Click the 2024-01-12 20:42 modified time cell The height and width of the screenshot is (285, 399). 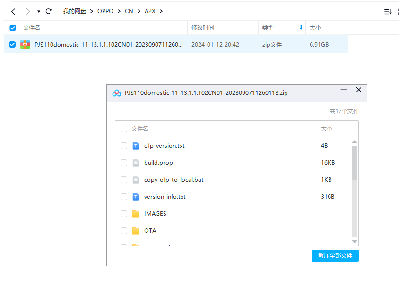[215, 45]
